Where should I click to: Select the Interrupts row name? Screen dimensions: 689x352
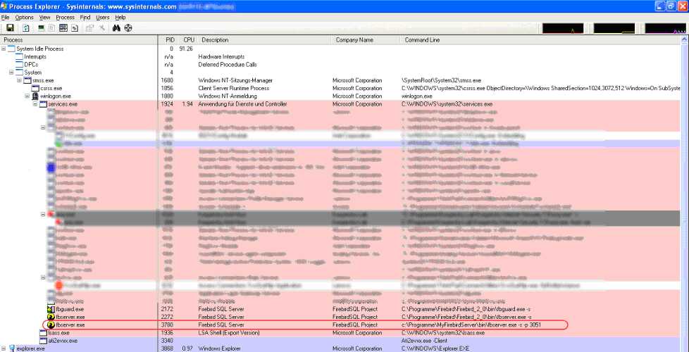[x=35, y=56]
